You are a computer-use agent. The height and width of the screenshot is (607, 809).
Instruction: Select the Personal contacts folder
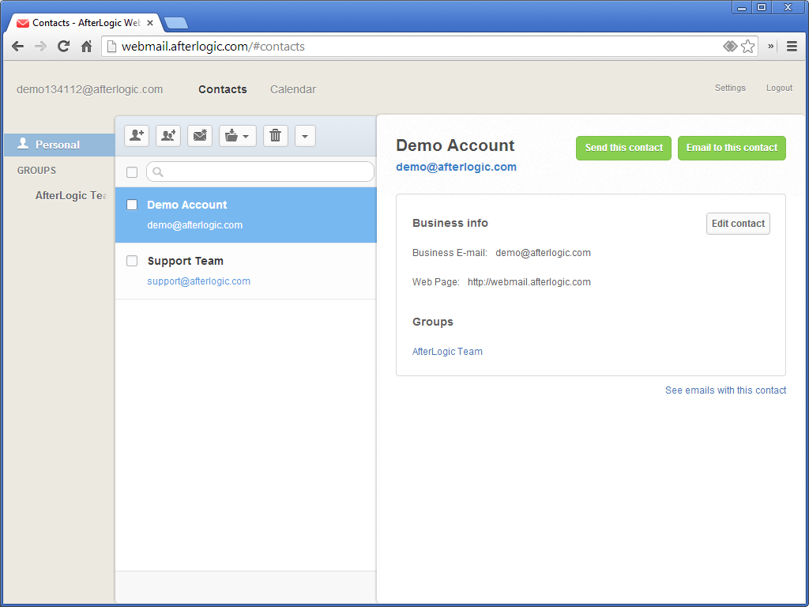(59, 145)
